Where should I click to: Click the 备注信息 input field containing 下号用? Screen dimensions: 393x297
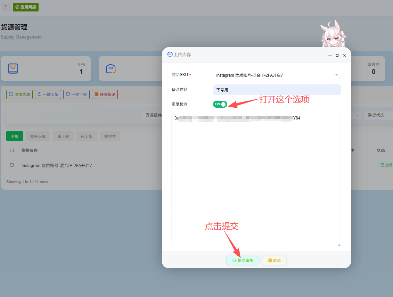277,90
